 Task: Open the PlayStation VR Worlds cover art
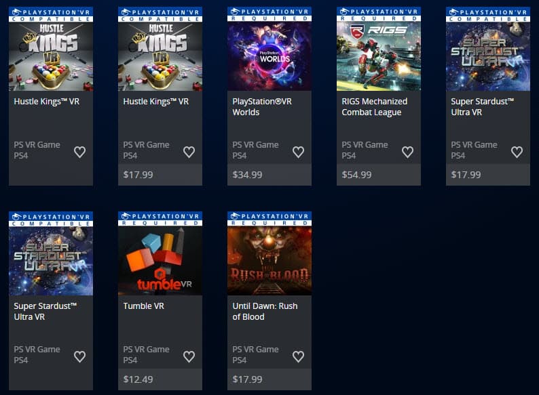tap(269, 56)
